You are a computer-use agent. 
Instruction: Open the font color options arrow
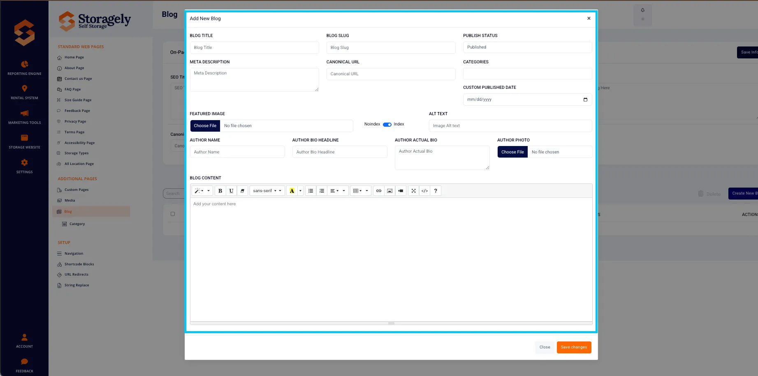[300, 191]
